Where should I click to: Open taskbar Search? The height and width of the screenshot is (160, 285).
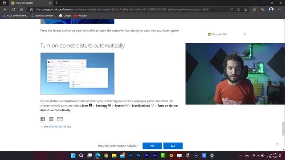click(81, 156)
